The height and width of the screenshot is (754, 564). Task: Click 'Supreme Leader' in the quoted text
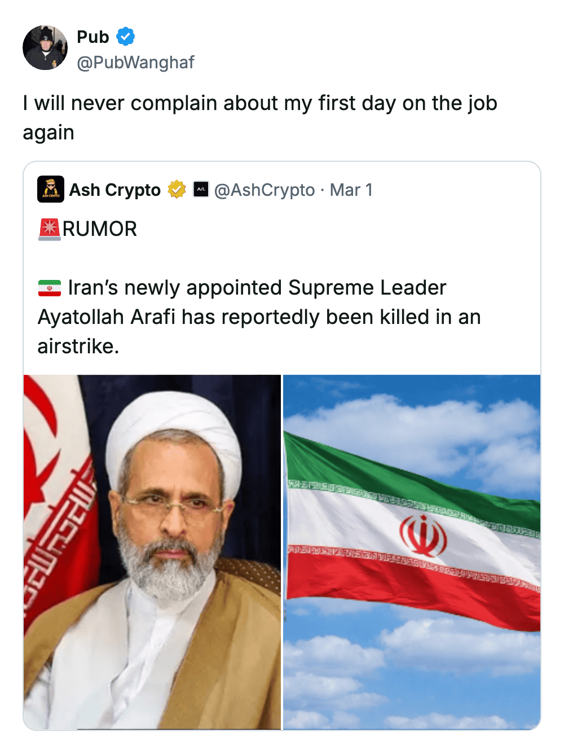point(367,288)
